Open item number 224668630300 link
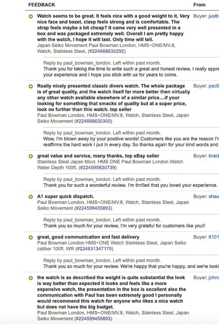 [x=94, y=121]
